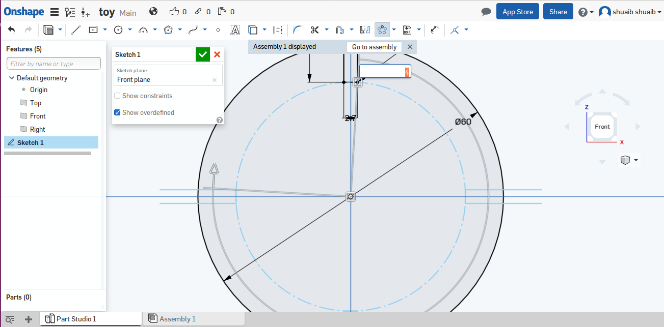Select the Use/project edges tool
This screenshot has height=327, width=664.
point(253,30)
